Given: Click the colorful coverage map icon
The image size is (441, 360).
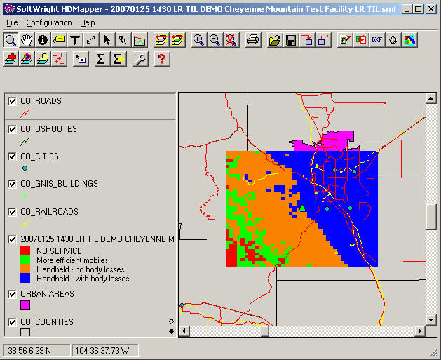Looking at the screenshot, I should coord(409,40).
